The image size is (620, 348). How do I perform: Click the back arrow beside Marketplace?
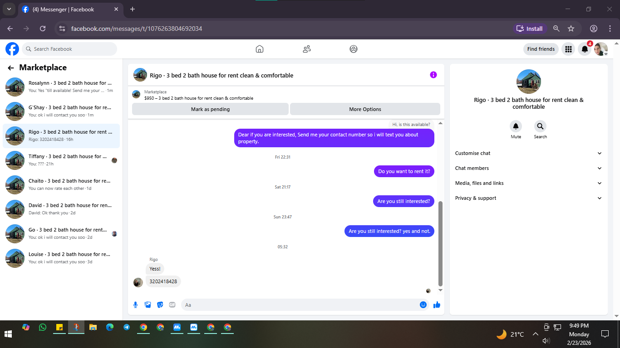point(11,68)
